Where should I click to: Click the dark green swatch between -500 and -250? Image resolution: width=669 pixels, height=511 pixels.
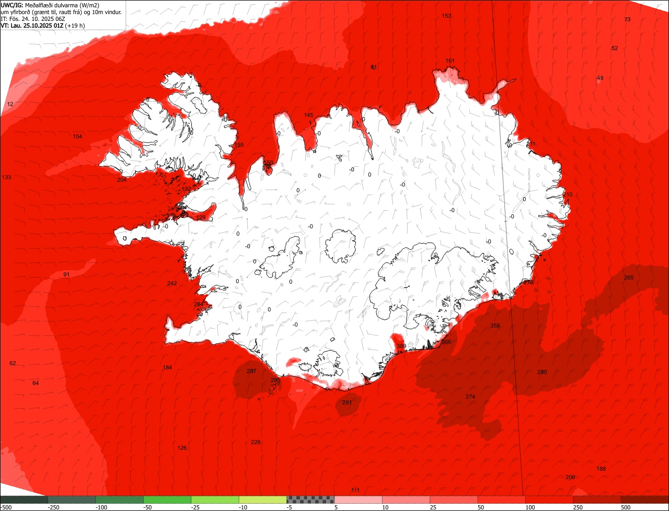point(24,500)
